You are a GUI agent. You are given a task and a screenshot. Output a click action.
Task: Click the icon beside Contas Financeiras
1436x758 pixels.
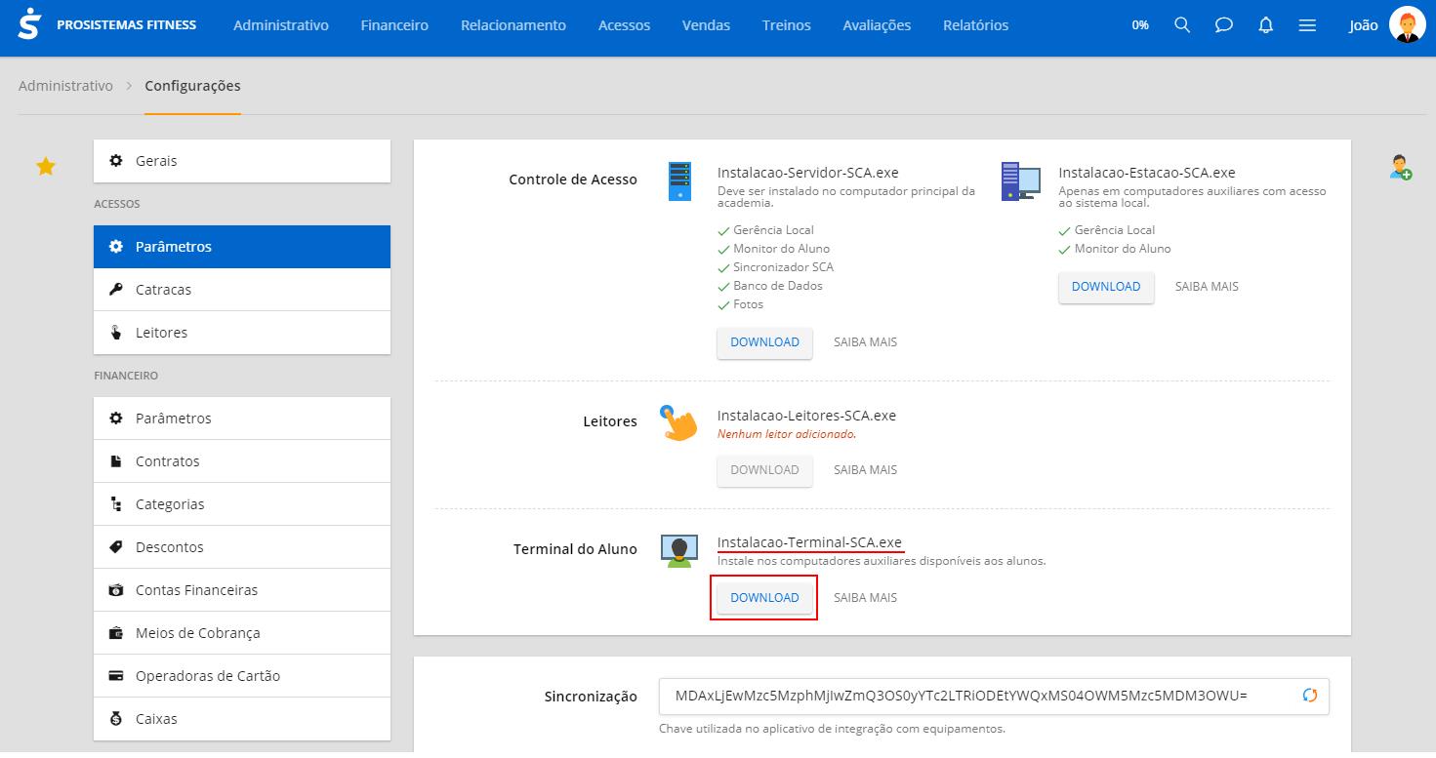pyautogui.click(x=116, y=590)
